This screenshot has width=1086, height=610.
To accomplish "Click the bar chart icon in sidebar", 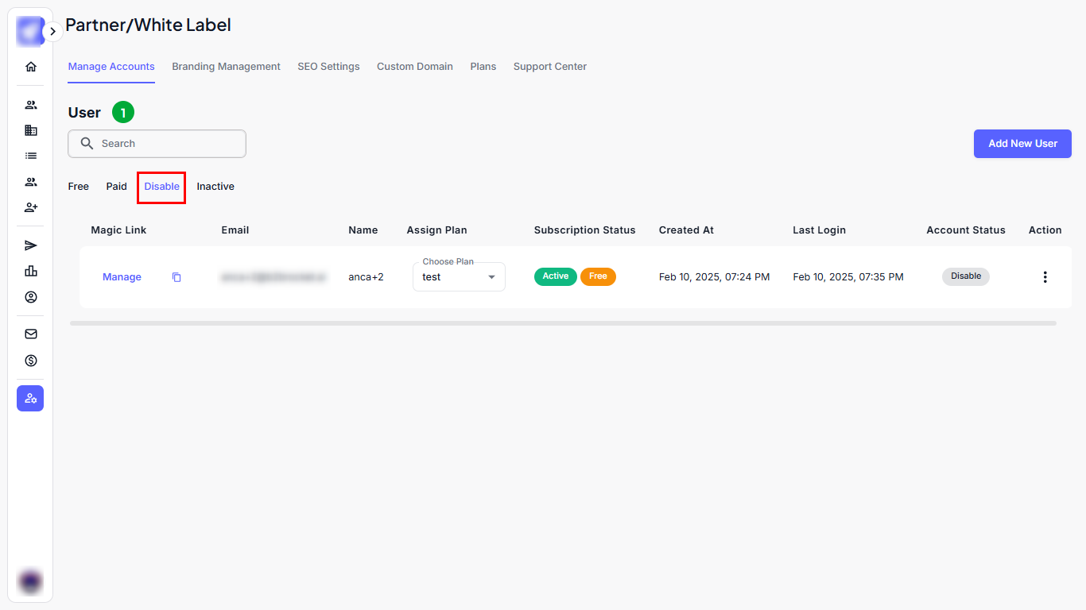I will point(31,271).
